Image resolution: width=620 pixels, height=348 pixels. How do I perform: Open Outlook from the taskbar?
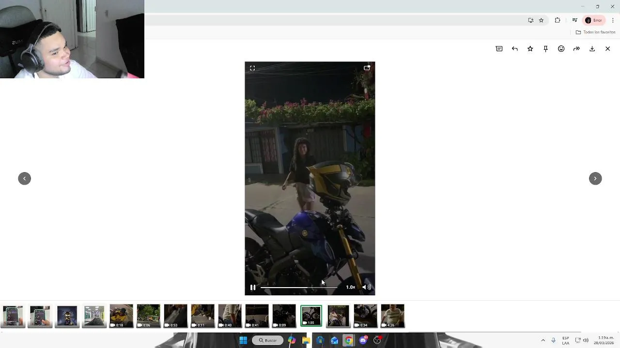(334, 340)
